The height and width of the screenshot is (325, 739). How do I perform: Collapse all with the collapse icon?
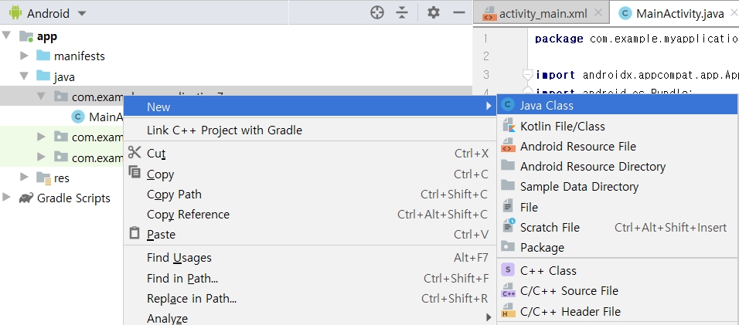tap(401, 12)
